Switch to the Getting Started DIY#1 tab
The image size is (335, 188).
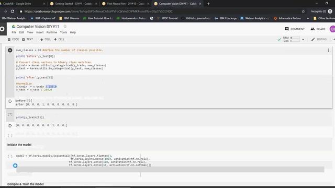73,4
